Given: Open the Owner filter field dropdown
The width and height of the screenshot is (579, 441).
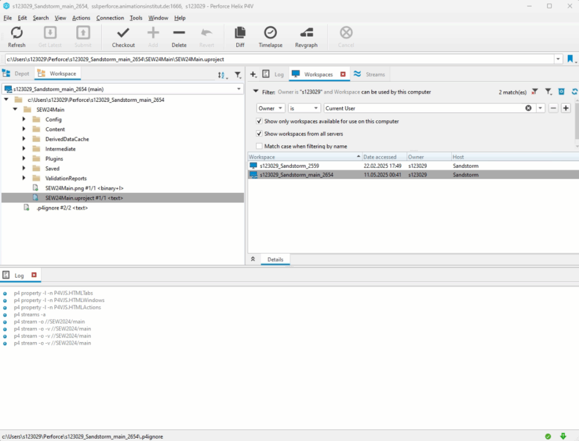Looking at the screenshot, I should [x=270, y=108].
